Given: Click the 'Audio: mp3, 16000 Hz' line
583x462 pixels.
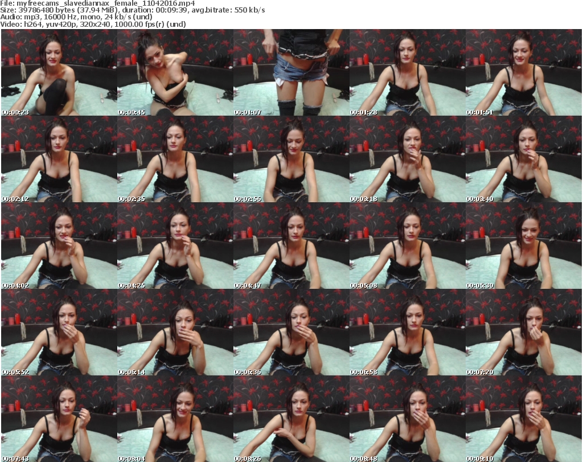Looking at the screenshot, I should click(76, 17).
